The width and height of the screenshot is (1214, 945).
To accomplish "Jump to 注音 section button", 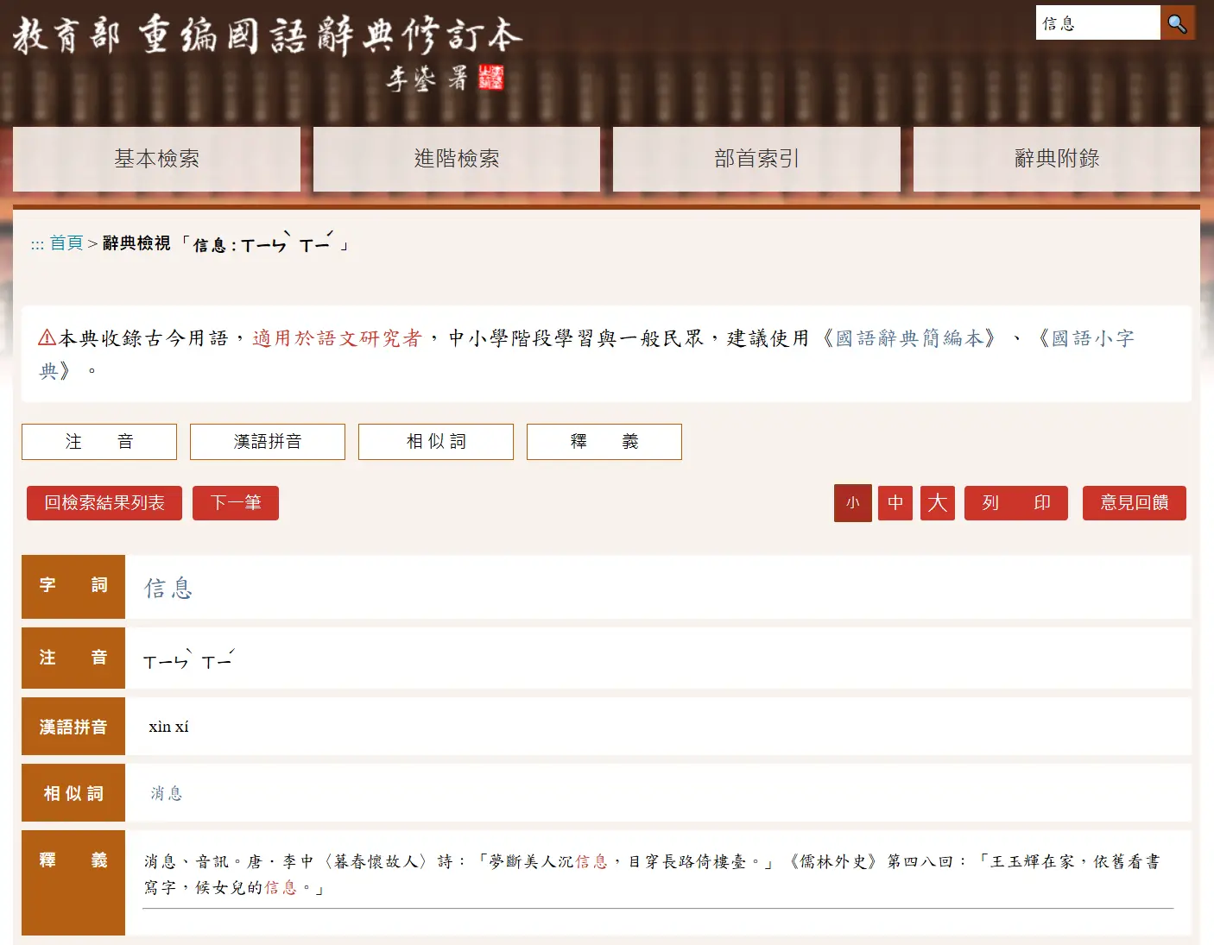I will 99,442.
